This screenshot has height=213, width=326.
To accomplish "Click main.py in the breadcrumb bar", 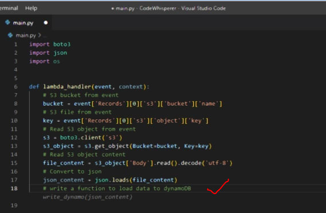I will (26, 35).
